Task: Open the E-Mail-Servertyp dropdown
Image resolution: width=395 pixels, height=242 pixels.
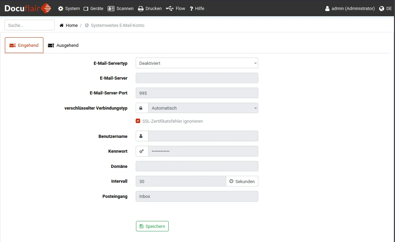Action: point(197,63)
